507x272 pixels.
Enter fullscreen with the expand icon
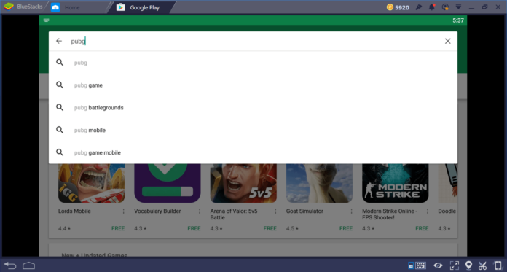(x=455, y=266)
